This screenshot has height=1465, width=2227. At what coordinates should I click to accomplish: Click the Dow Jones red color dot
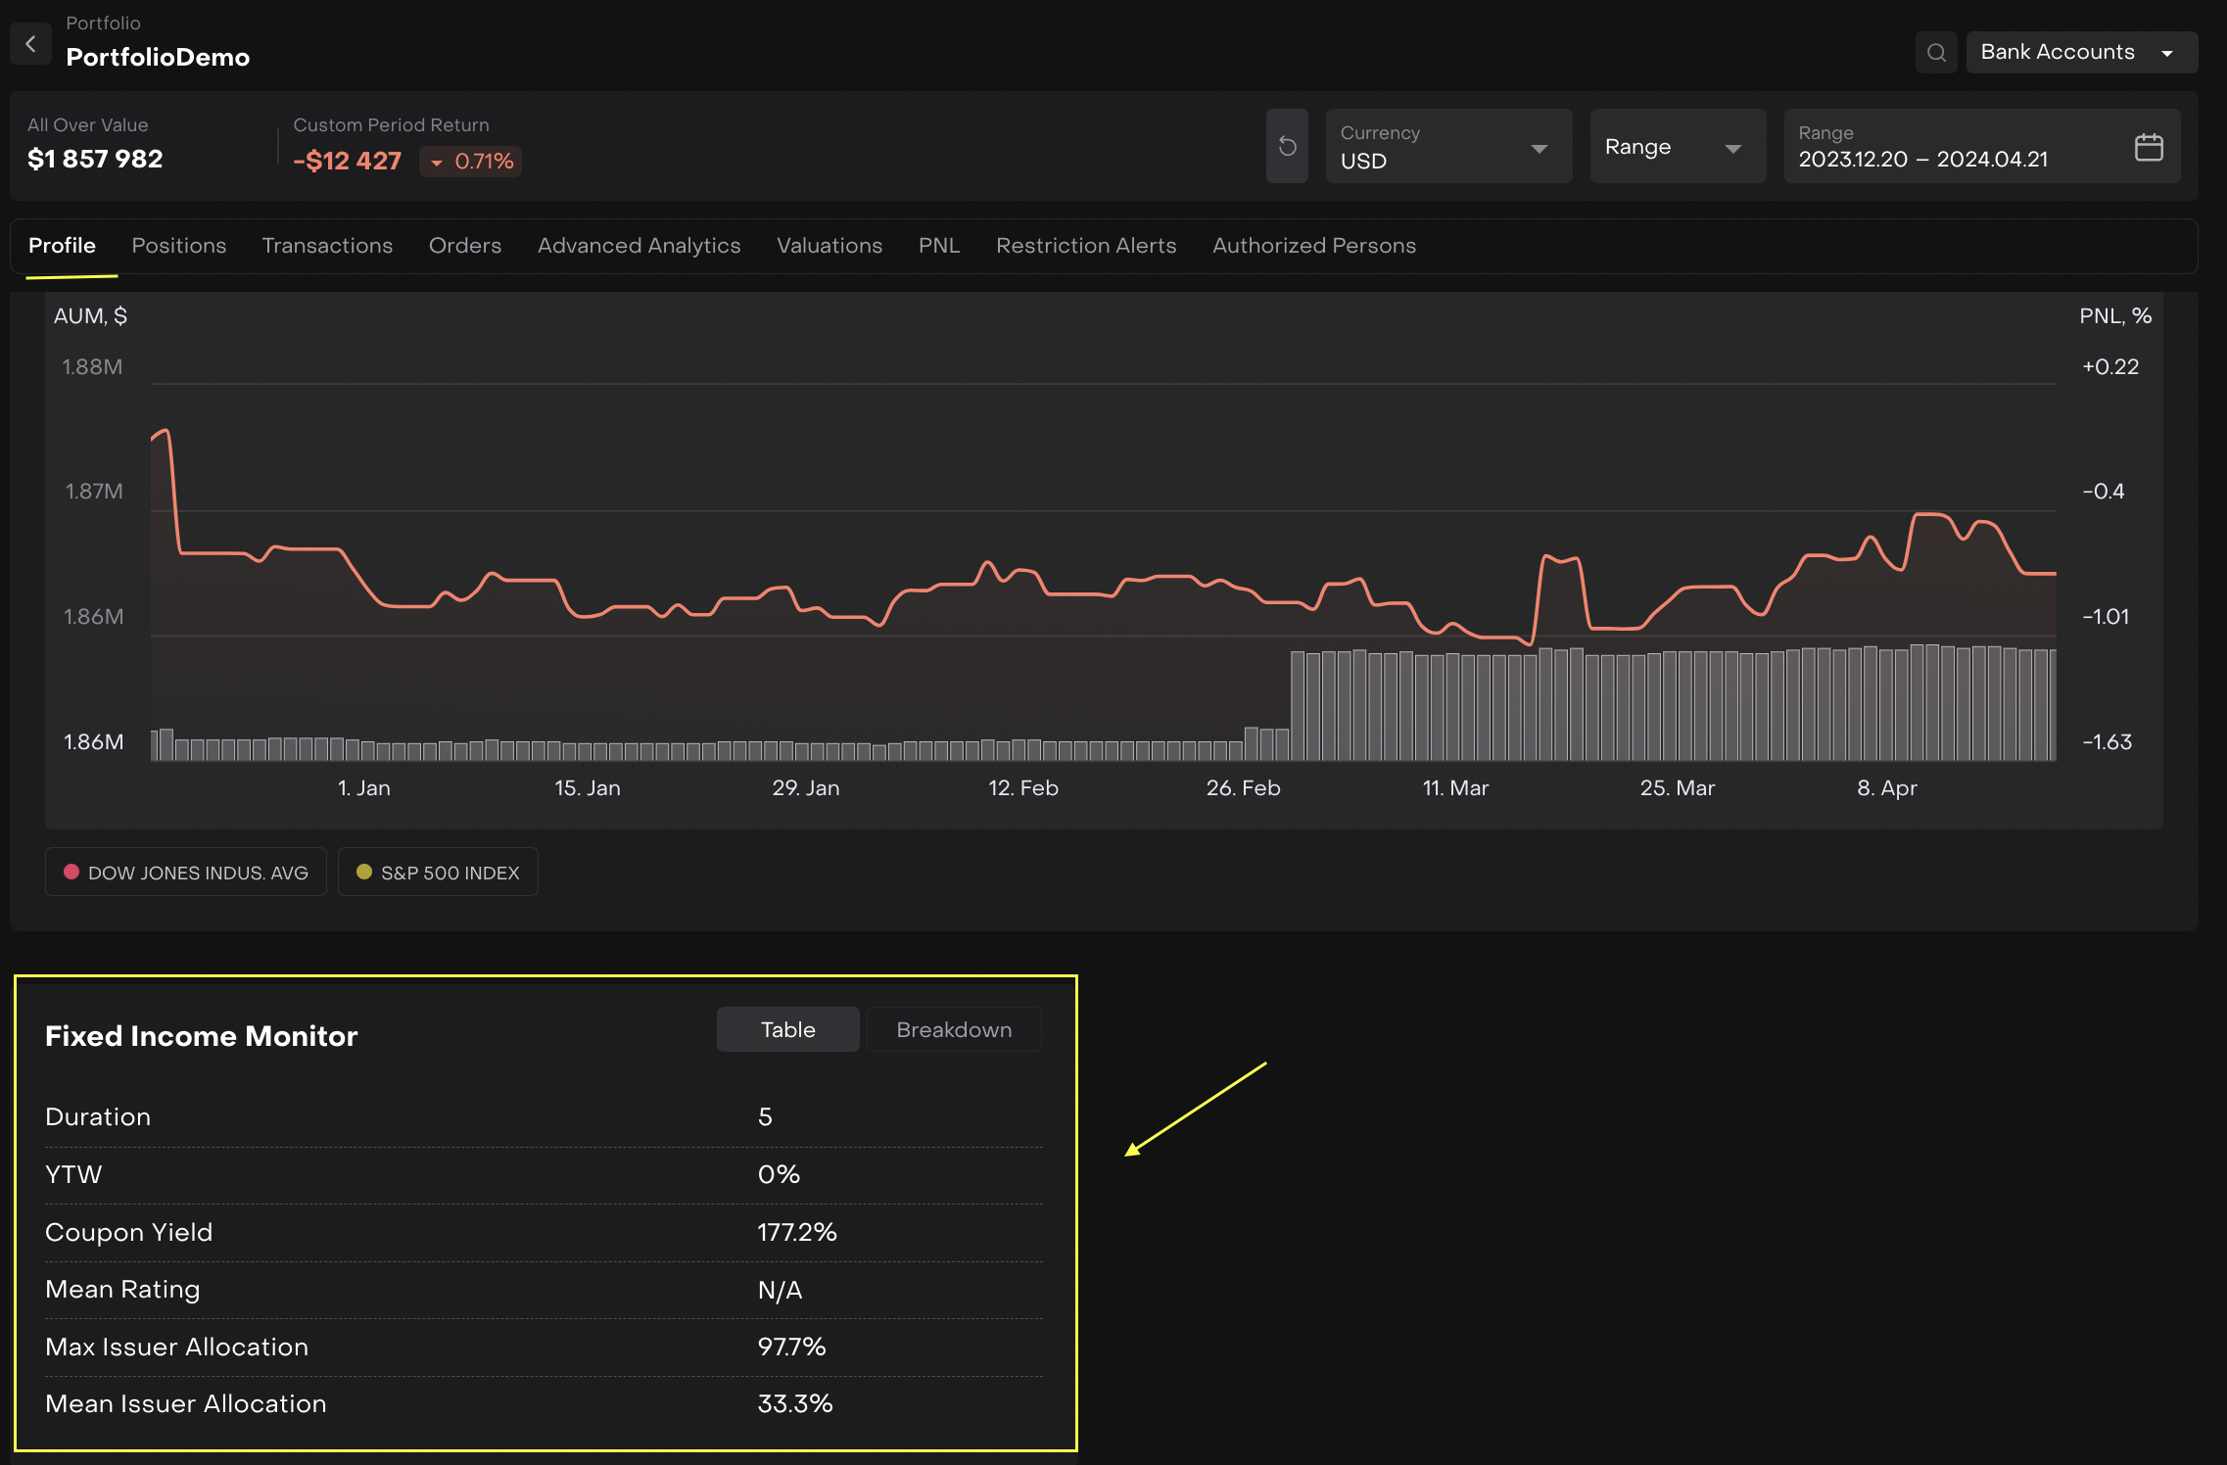click(71, 873)
